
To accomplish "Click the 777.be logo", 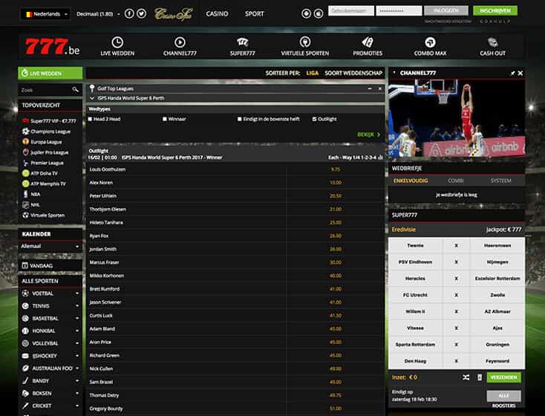I will pyautogui.click(x=52, y=47).
